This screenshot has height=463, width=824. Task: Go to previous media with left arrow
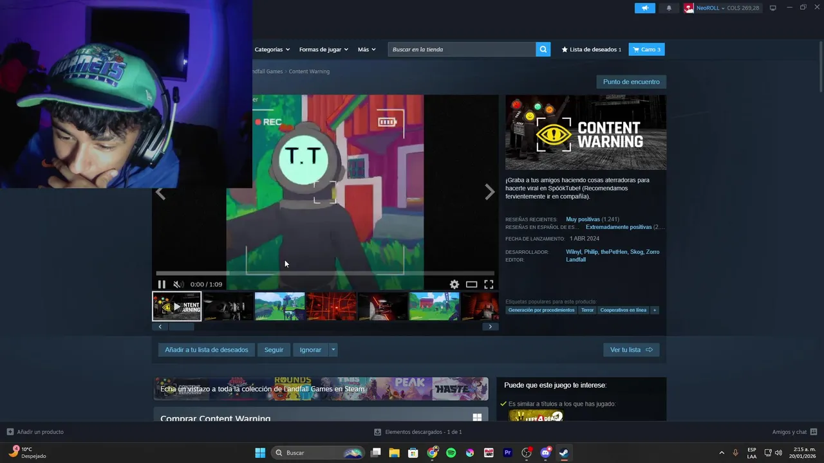(x=160, y=192)
